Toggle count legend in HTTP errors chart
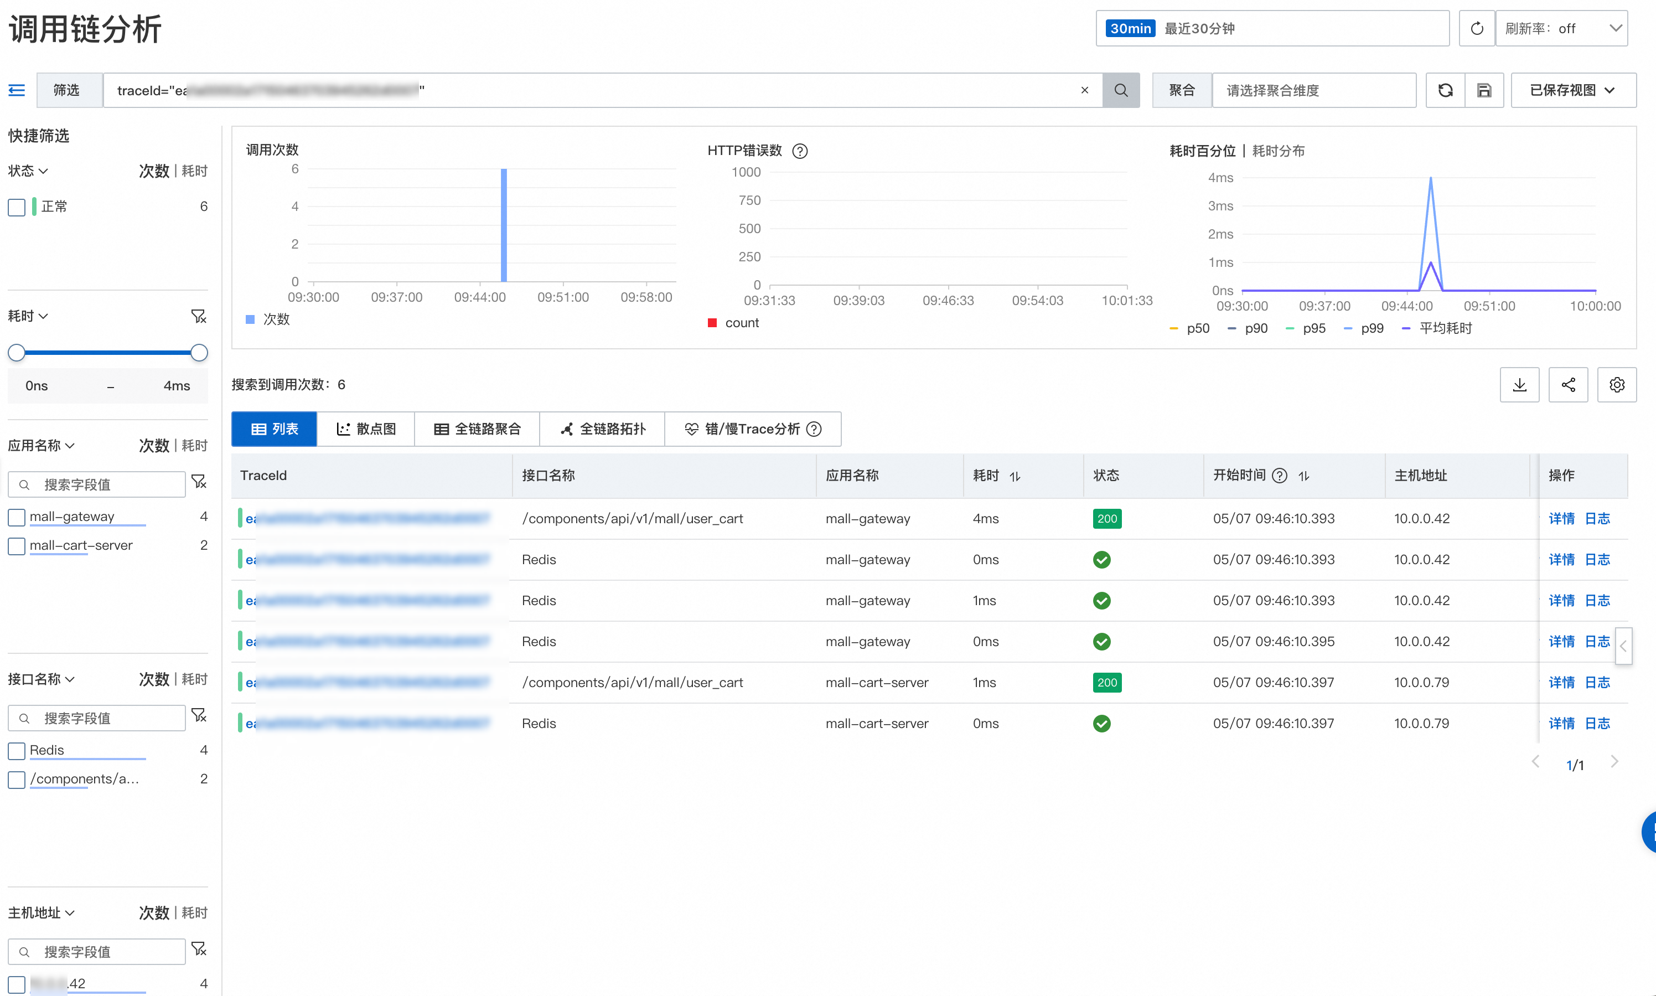Image resolution: width=1656 pixels, height=996 pixels. pos(733,323)
